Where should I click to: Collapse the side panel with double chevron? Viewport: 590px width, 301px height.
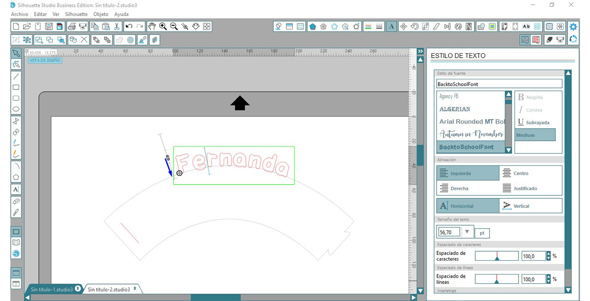click(x=420, y=52)
